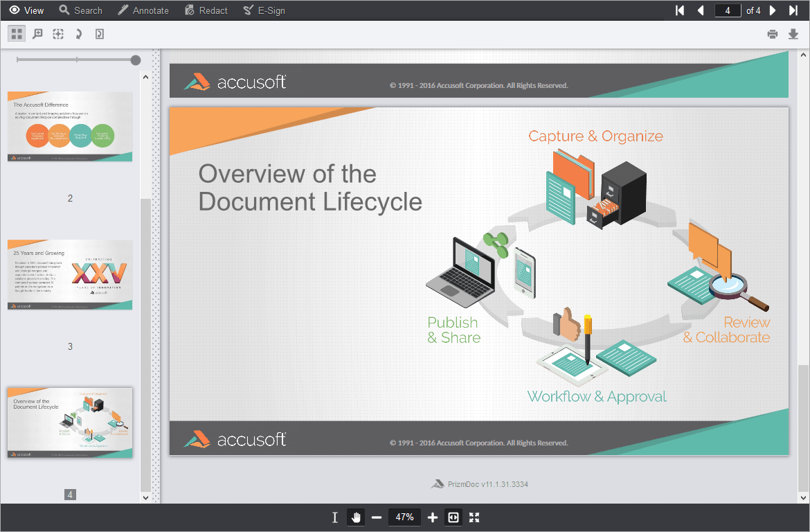Activate the select area tool
Screen dimensions: 810x532
(58, 33)
